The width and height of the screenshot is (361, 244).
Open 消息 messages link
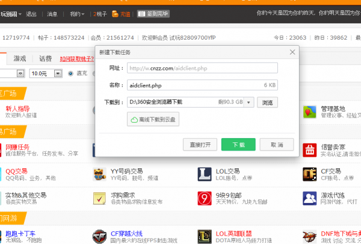(52, 14)
